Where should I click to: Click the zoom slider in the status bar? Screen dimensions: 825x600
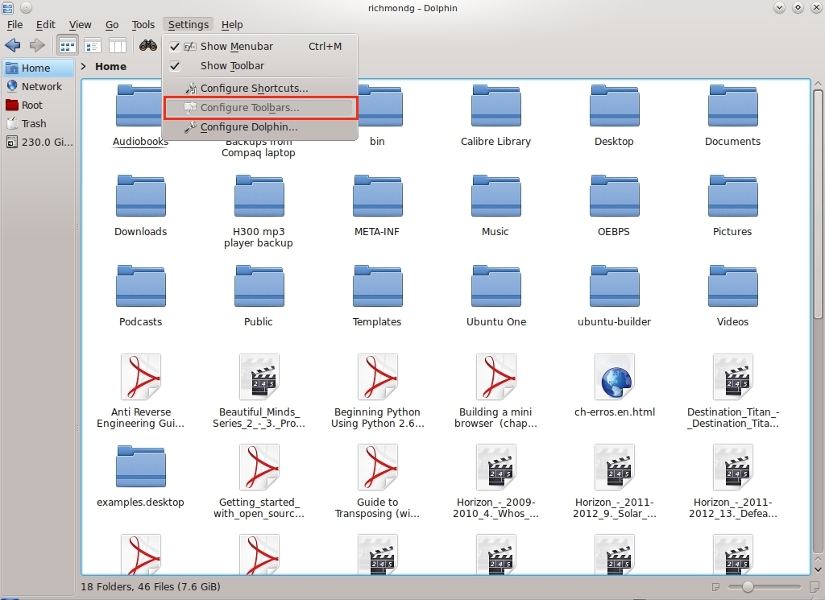click(748, 587)
